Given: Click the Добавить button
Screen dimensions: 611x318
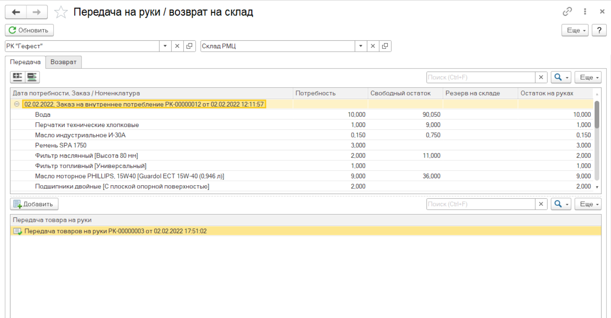Looking at the screenshot, I should click(x=34, y=204).
